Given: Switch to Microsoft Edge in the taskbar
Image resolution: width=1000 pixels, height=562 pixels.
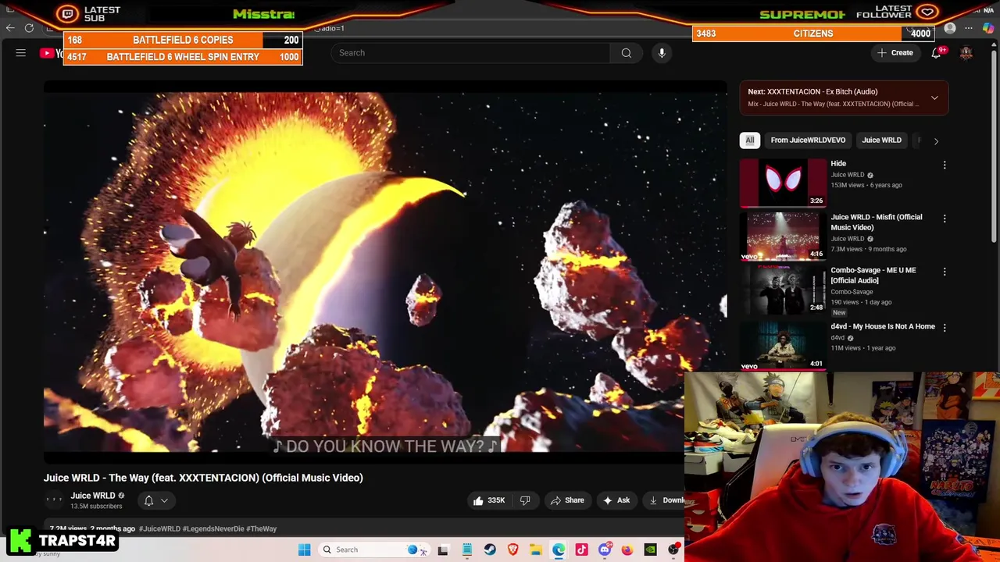Looking at the screenshot, I should click(x=559, y=550).
